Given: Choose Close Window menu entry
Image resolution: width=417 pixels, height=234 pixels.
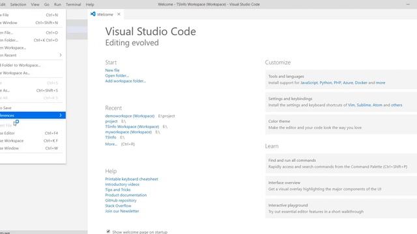Looking at the screenshot, I should click(x=32, y=148).
